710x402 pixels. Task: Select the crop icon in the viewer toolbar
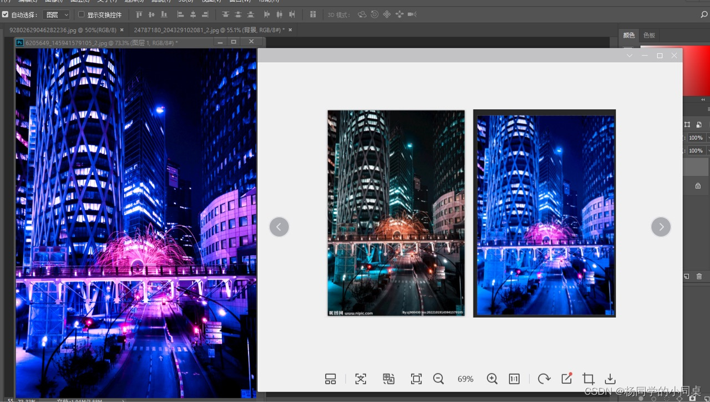(x=589, y=379)
